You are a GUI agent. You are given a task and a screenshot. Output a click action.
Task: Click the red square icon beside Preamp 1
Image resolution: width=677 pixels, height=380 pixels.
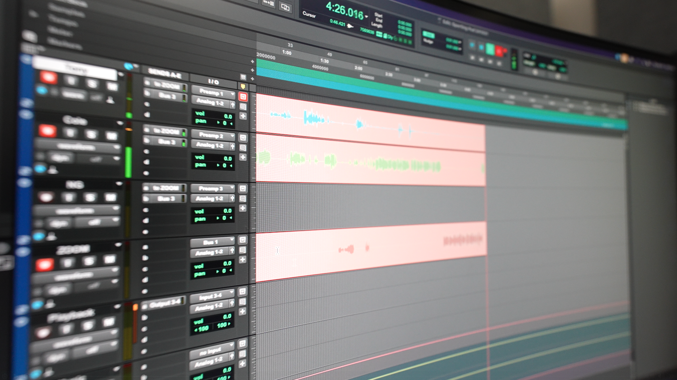coord(243,97)
